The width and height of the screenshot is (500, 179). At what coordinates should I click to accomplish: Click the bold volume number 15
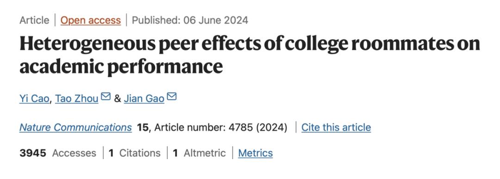[x=143, y=127]
